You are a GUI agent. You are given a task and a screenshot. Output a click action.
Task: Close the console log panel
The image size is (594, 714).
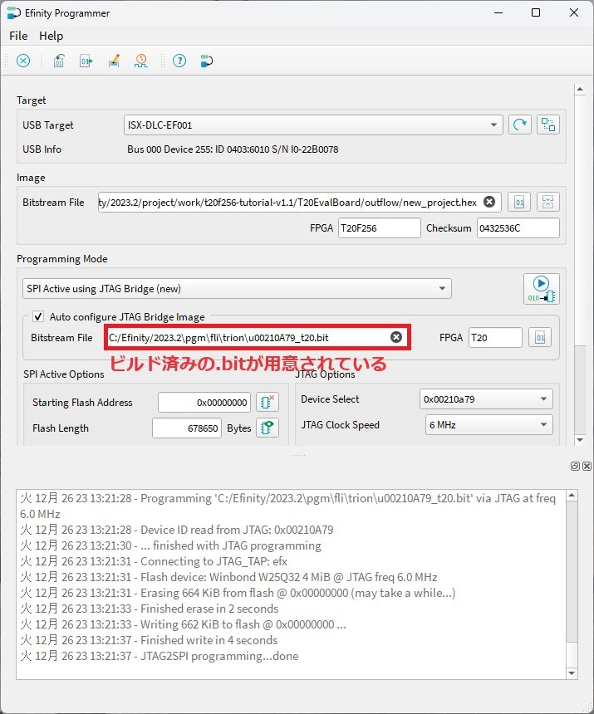pyautogui.click(x=587, y=466)
